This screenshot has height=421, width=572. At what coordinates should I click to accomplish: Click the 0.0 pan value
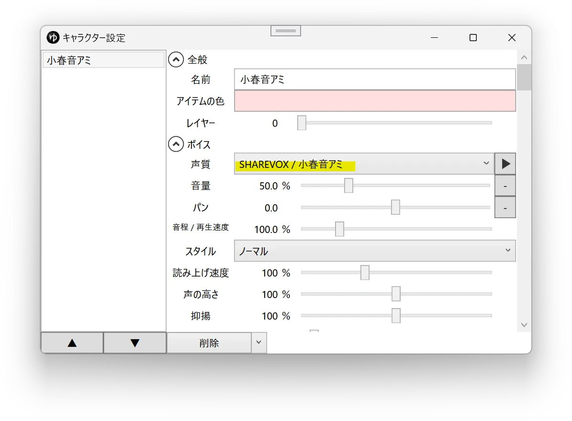271,208
